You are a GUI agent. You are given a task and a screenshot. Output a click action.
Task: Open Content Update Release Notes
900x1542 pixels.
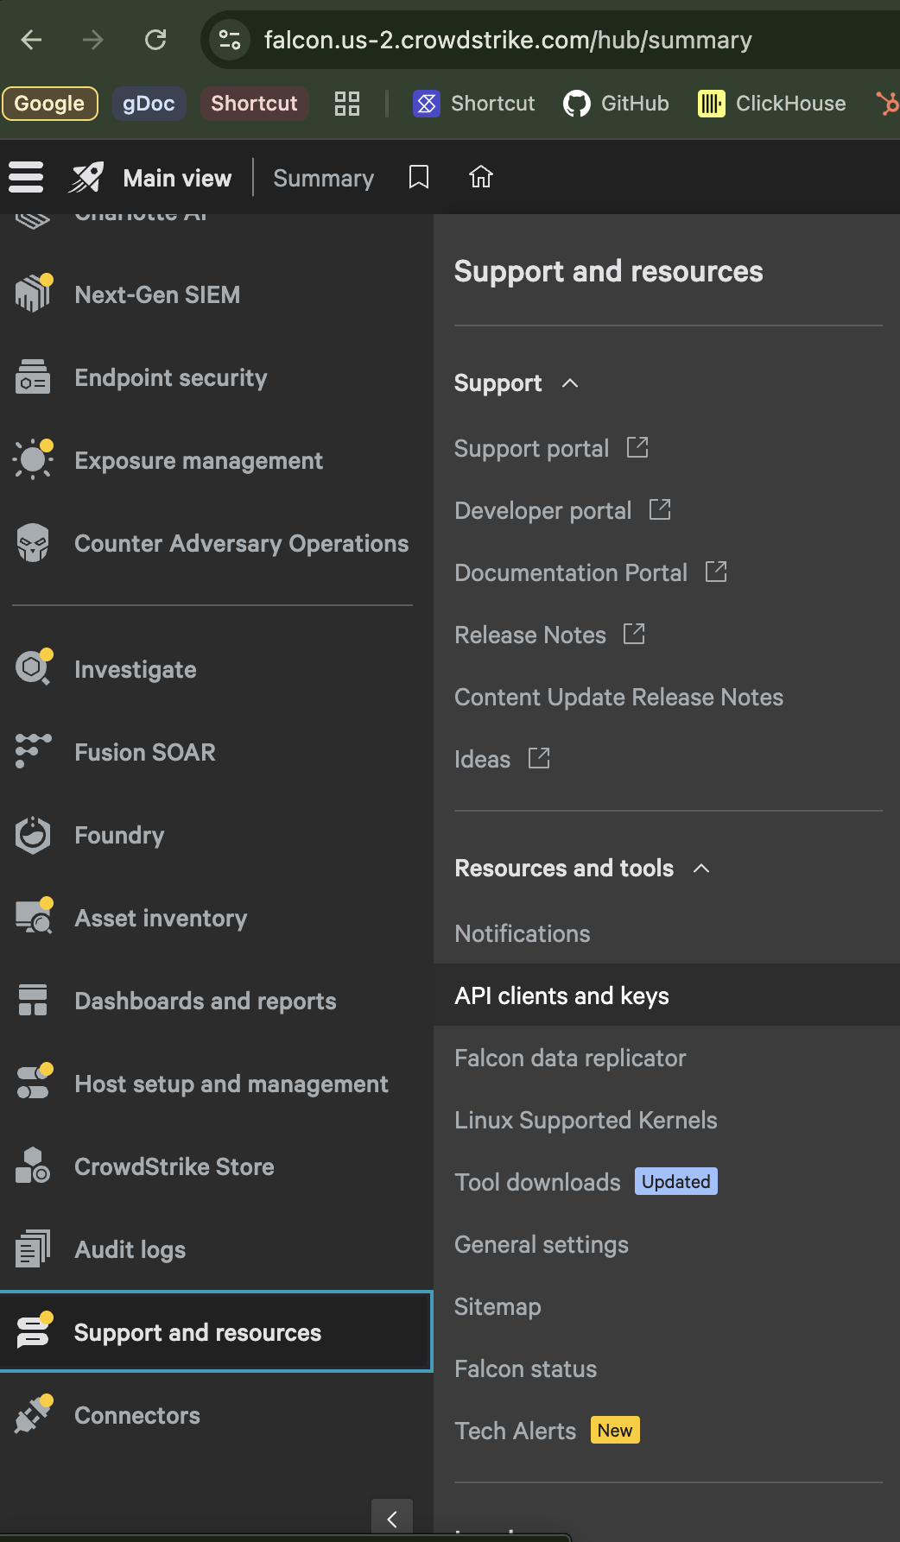point(618,697)
